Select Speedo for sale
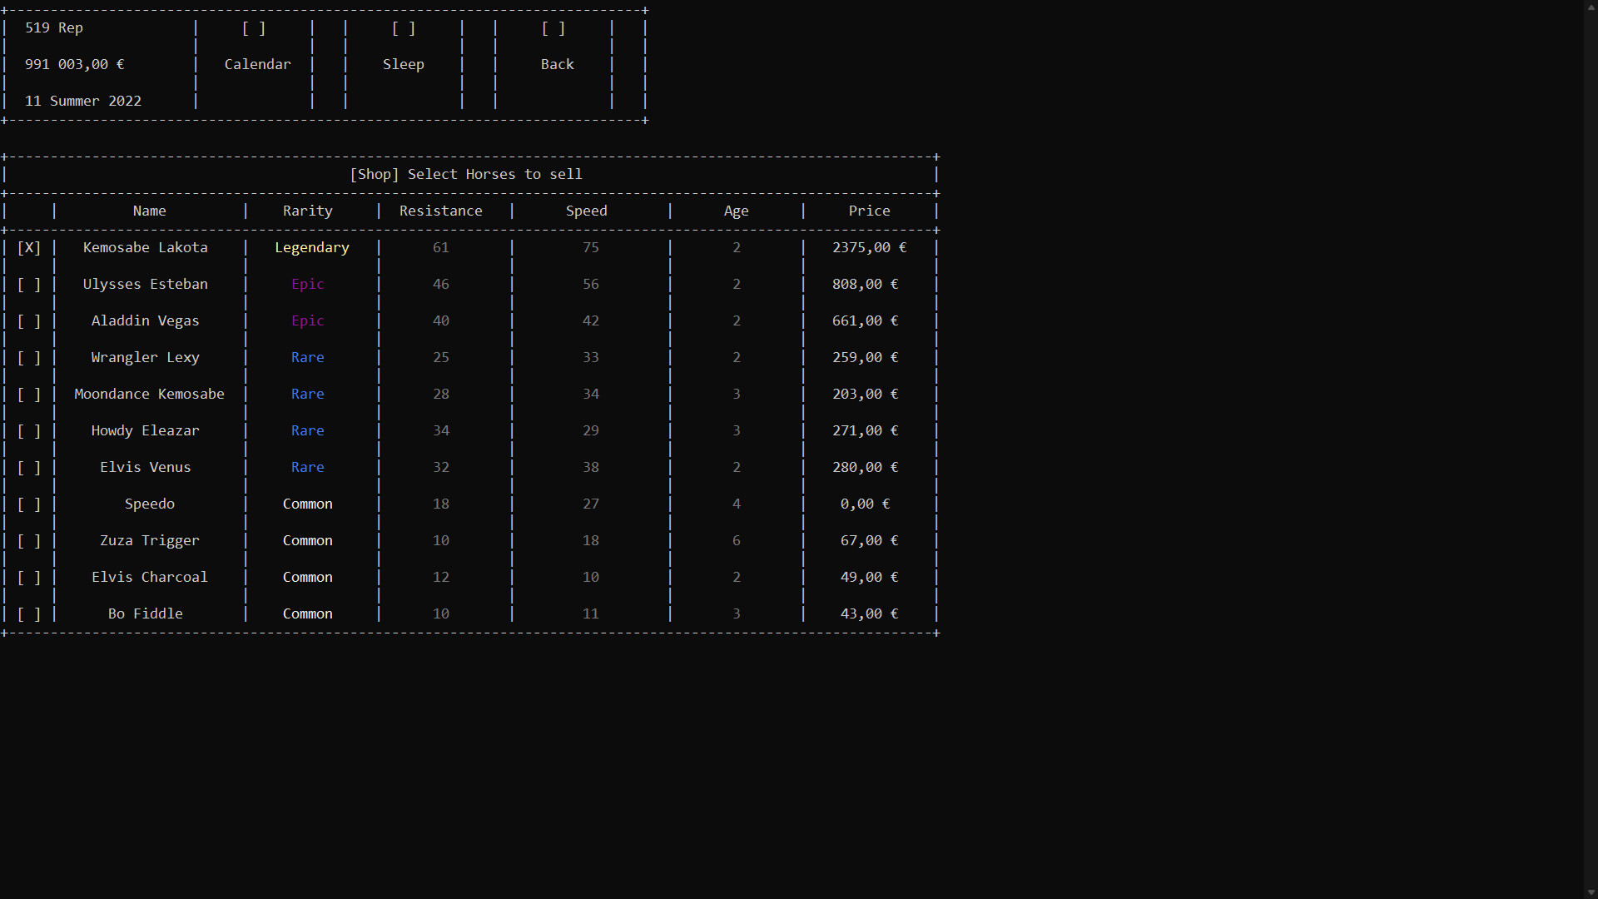1598x899 pixels. [29, 504]
